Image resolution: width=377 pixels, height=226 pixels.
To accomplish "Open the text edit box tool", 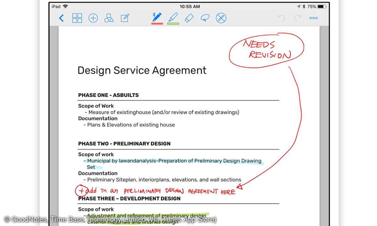I will point(125,18).
